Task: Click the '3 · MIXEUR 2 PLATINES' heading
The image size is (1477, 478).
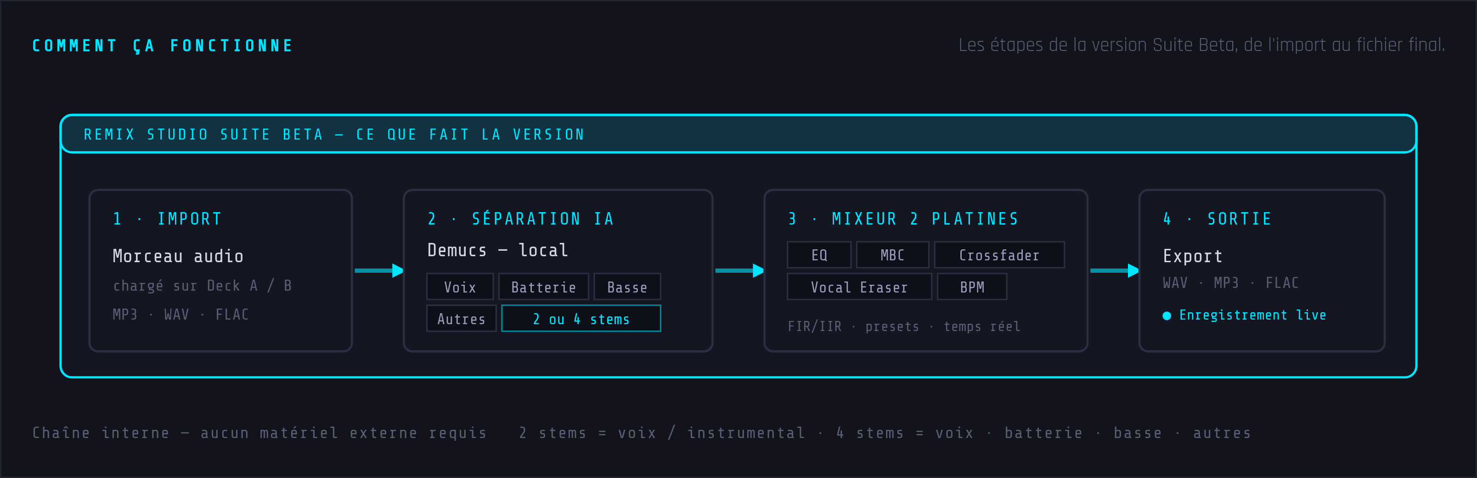Action: pos(904,219)
